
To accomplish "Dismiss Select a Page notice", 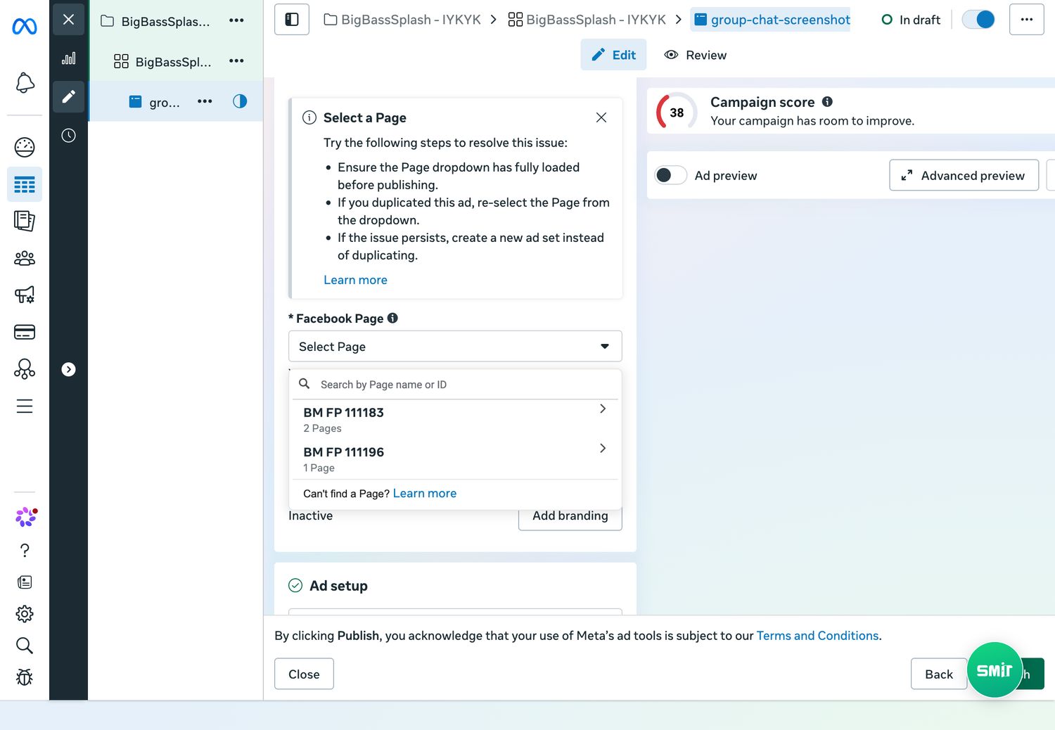I will coord(601,117).
